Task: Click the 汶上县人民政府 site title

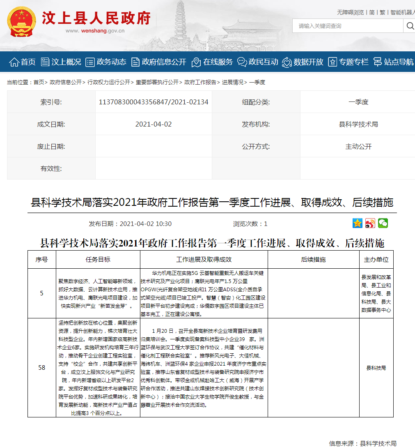Action: pyautogui.click(x=96, y=18)
